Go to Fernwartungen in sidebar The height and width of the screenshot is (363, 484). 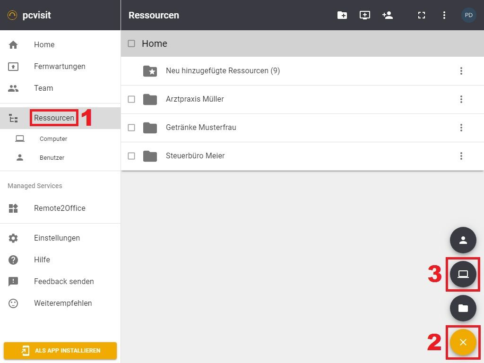(x=60, y=67)
